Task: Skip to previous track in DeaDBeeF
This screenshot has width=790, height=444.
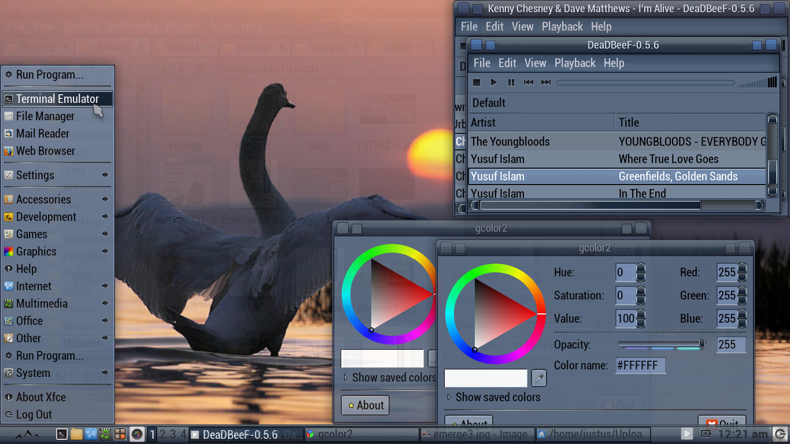Action: [x=529, y=83]
